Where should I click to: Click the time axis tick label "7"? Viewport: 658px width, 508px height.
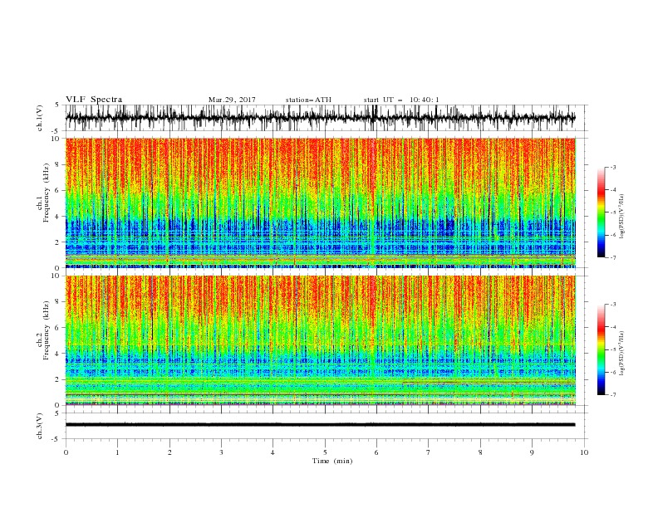429,452
